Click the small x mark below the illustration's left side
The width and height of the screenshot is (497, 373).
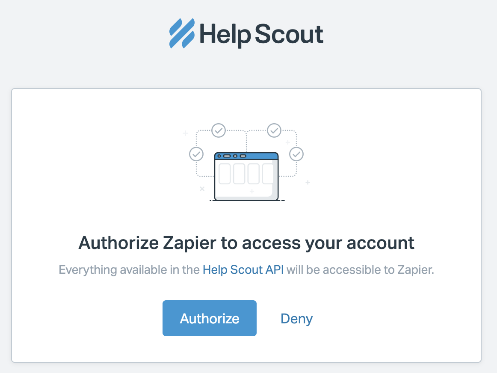click(202, 189)
